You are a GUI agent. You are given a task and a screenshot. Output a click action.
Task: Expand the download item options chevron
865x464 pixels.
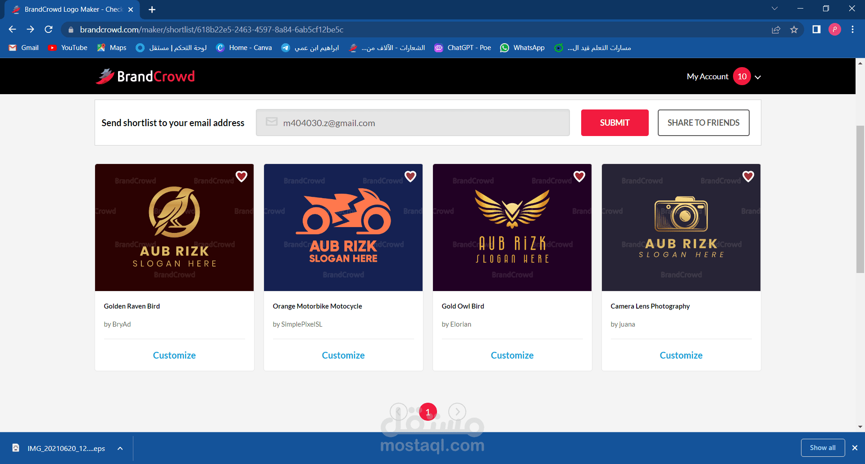120,448
